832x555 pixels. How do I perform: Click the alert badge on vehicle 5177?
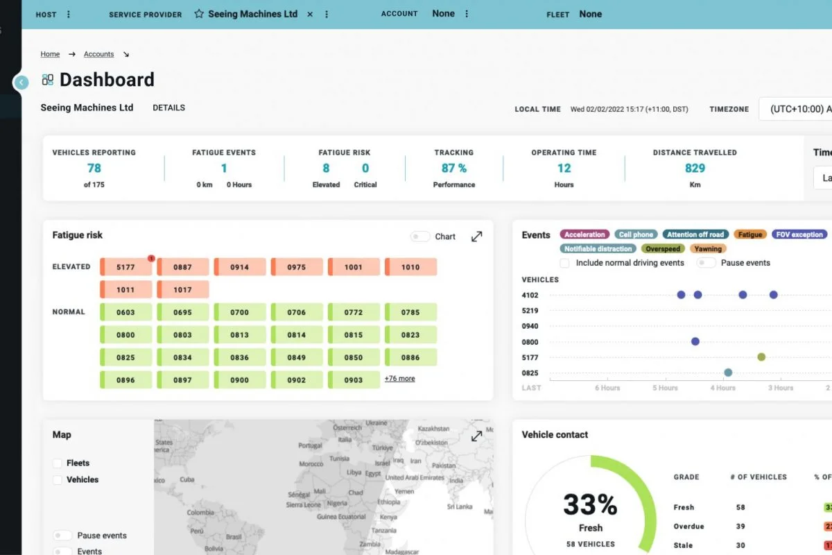point(151,258)
